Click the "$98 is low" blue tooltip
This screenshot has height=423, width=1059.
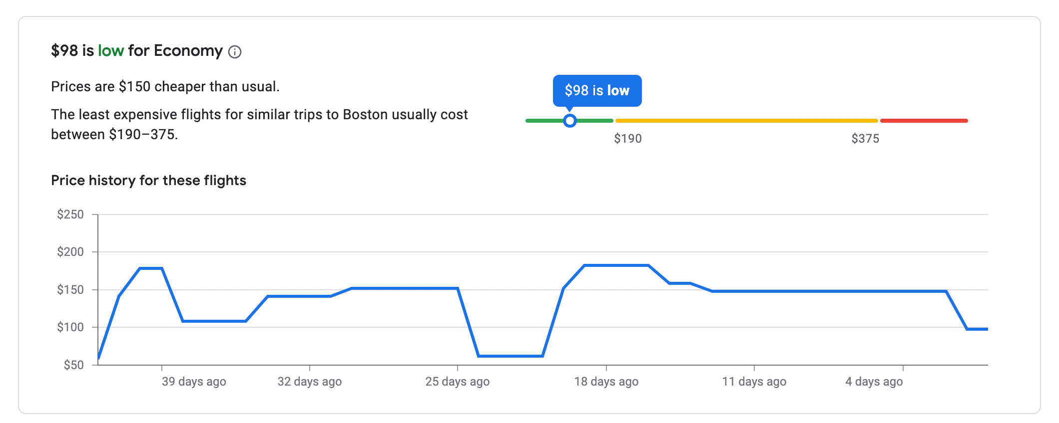(x=597, y=91)
